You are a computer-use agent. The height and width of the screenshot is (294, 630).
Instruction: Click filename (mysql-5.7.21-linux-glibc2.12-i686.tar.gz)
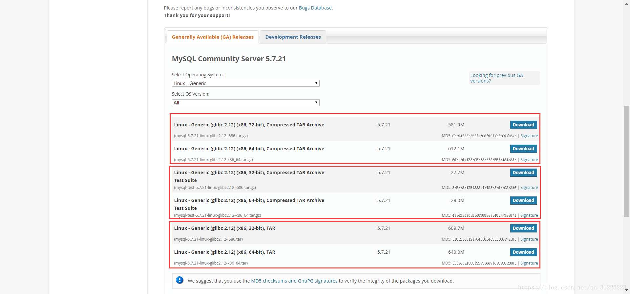coord(211,136)
